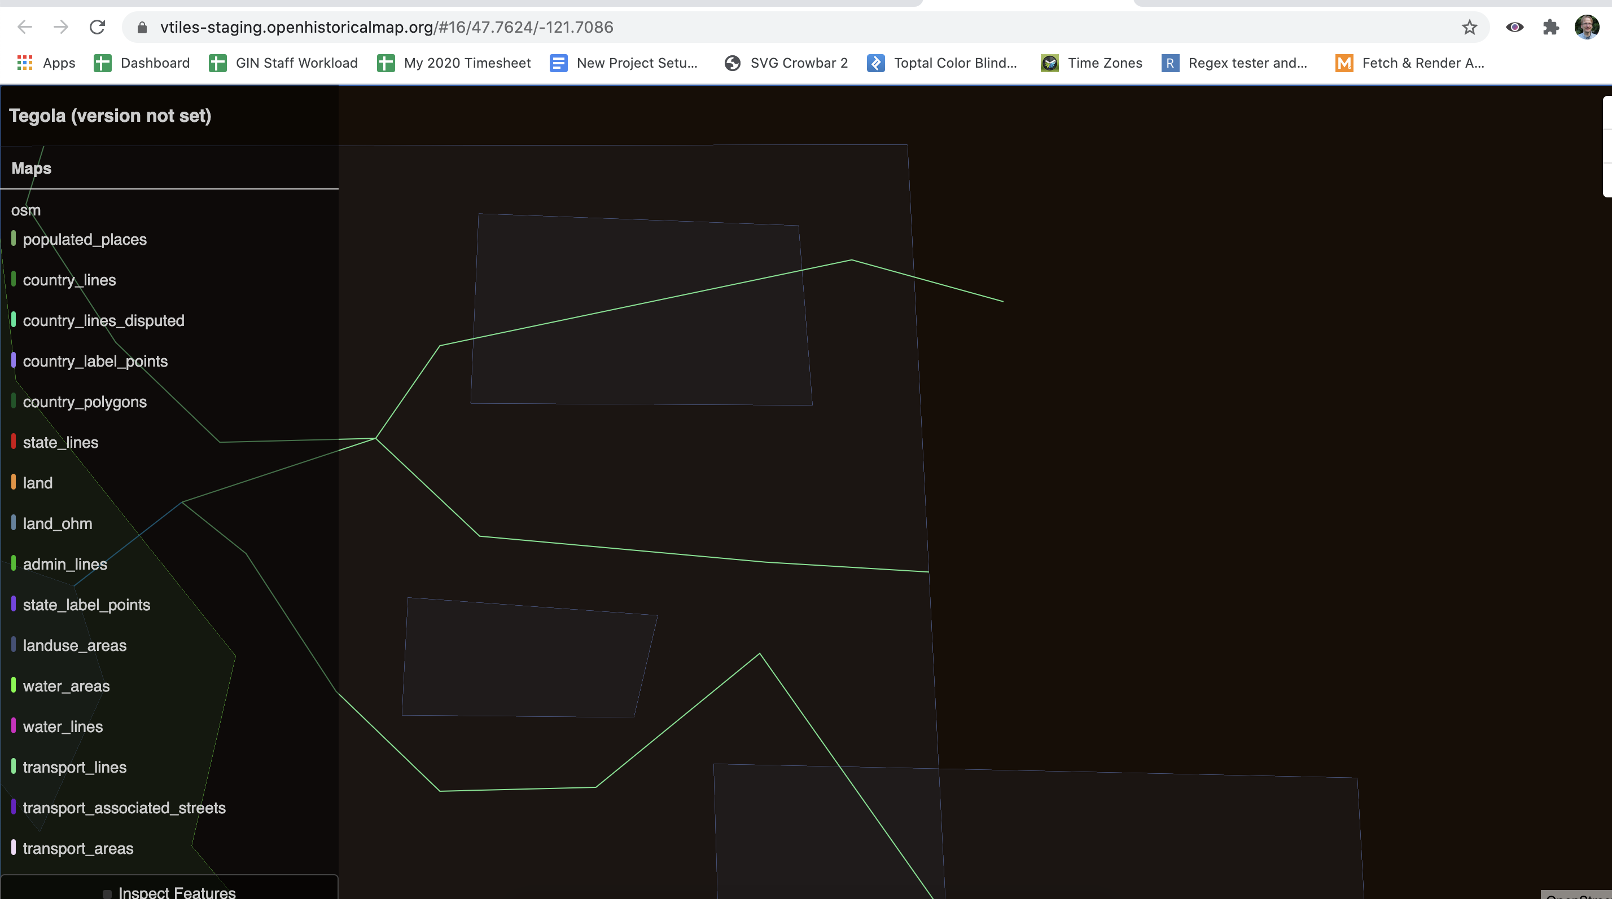Open the Toptal Color Blind bookmark

point(942,63)
